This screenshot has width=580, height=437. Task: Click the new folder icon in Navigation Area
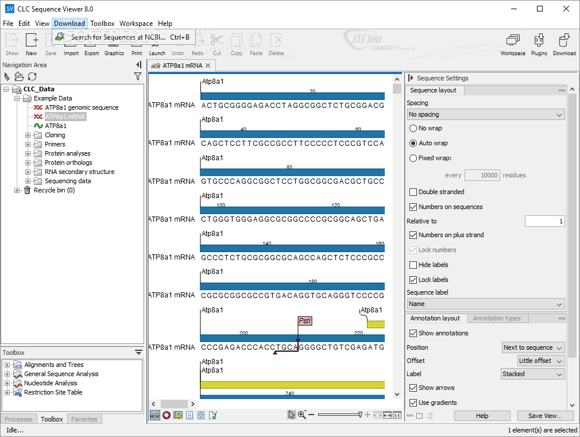[x=19, y=76]
